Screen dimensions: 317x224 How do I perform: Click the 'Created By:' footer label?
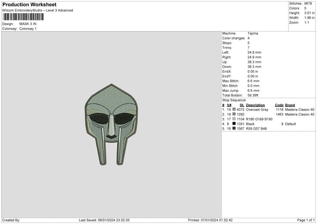tap(11, 220)
